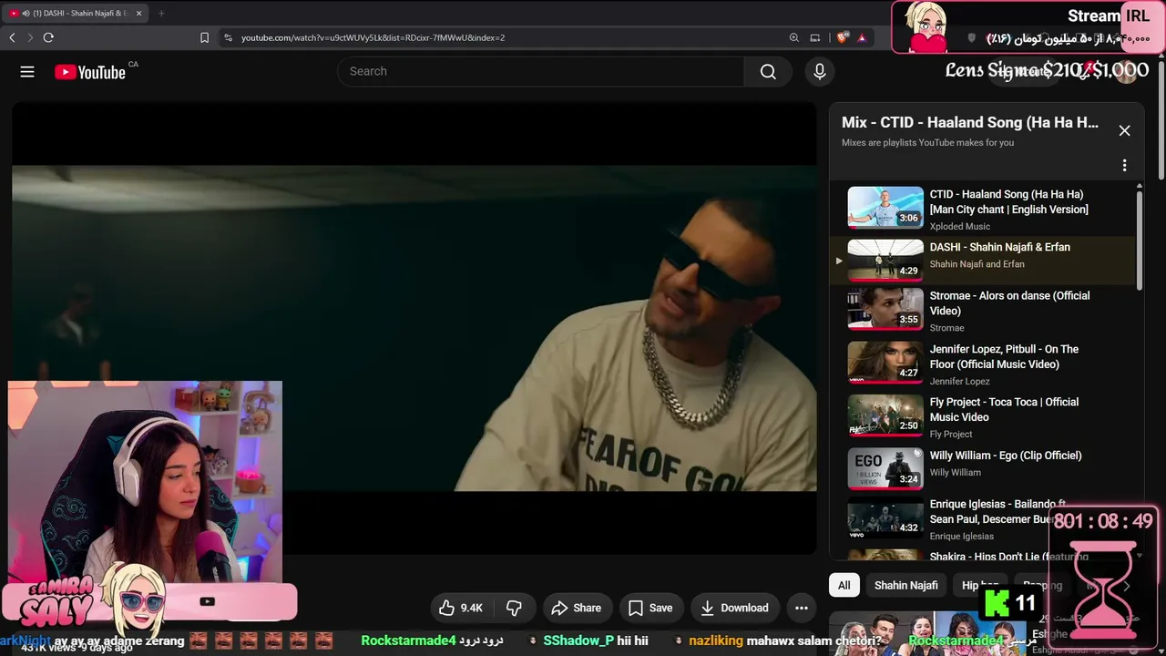This screenshot has height=656, width=1166.
Task: Reload the current page
Action: pos(48,37)
